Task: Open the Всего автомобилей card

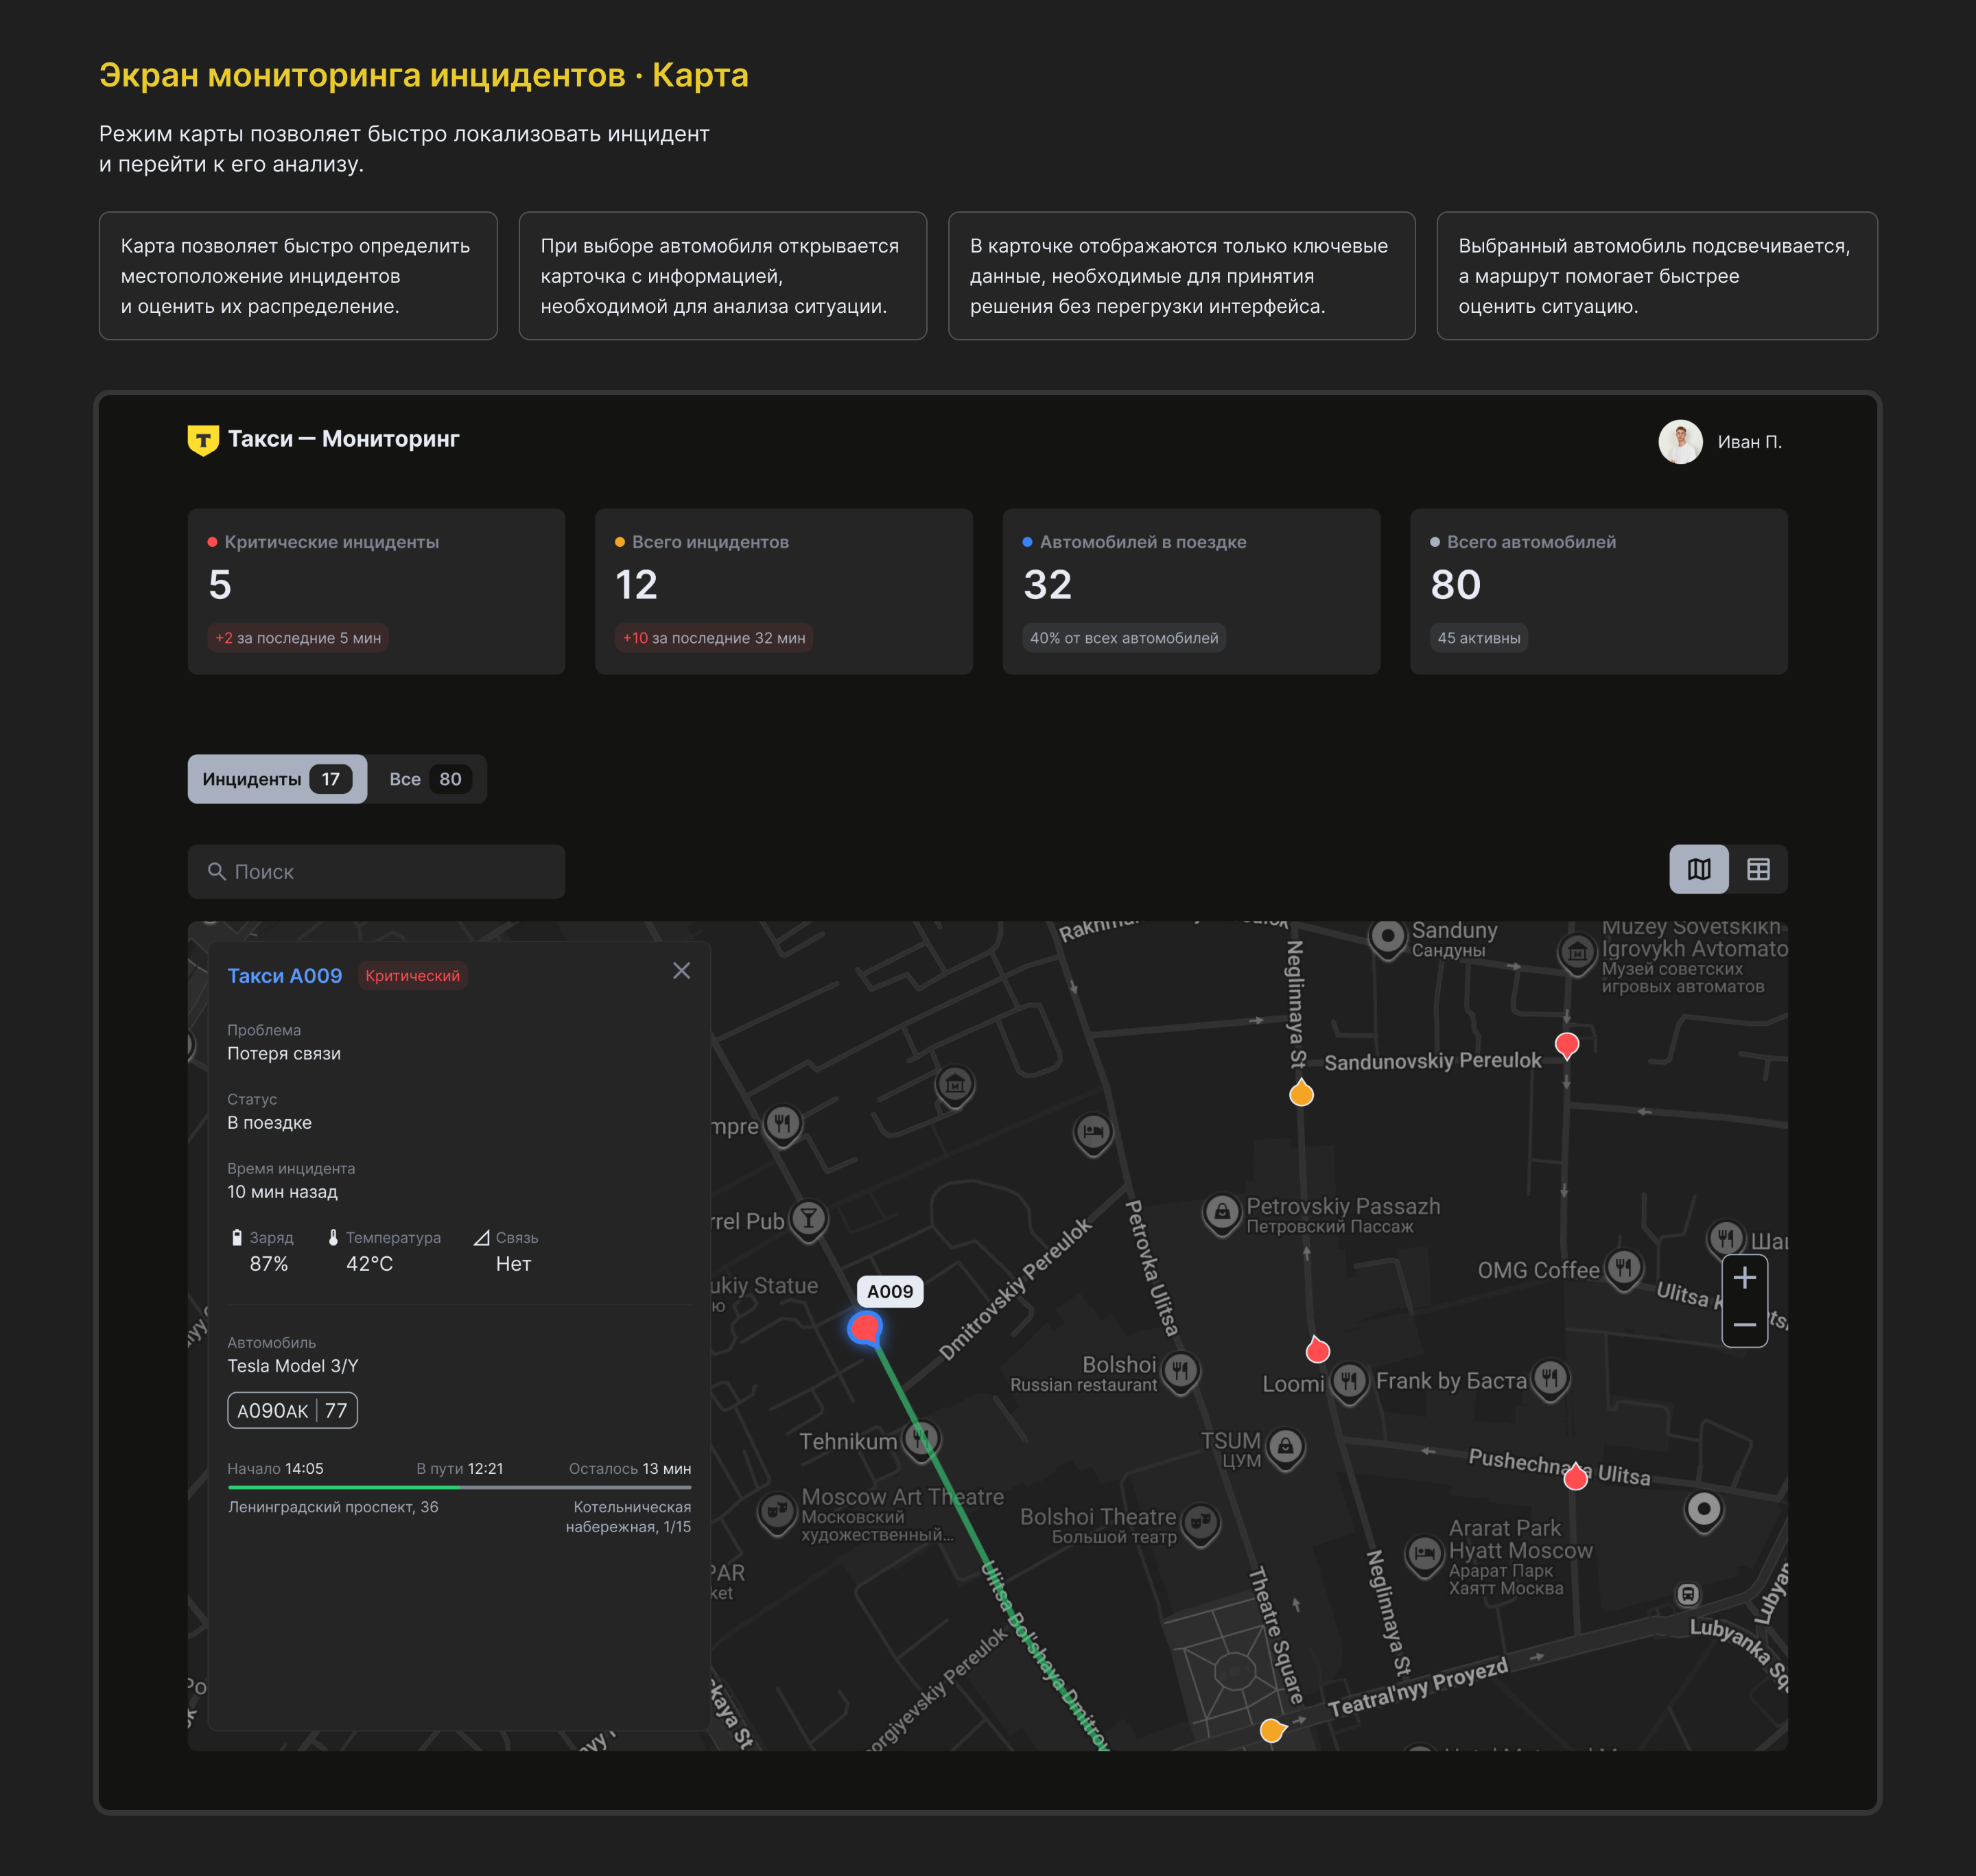Action: coord(1598,592)
